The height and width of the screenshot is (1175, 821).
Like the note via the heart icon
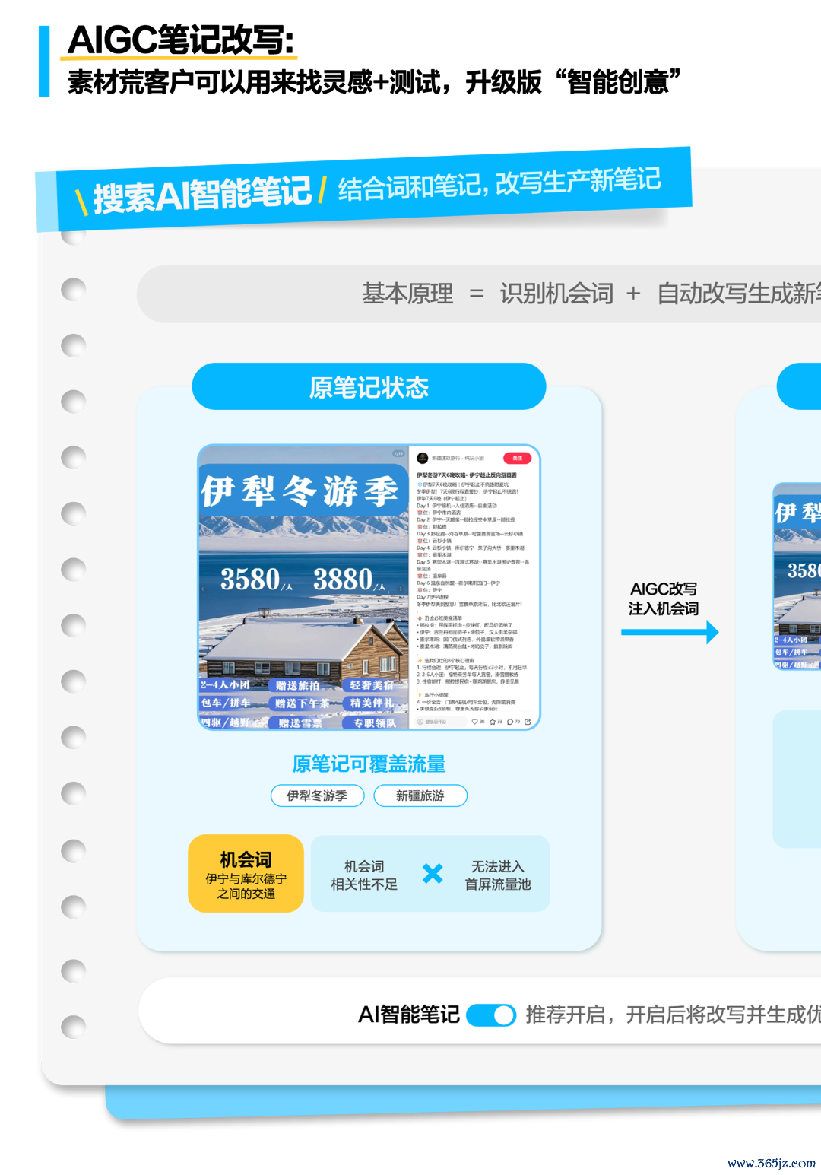click(475, 722)
